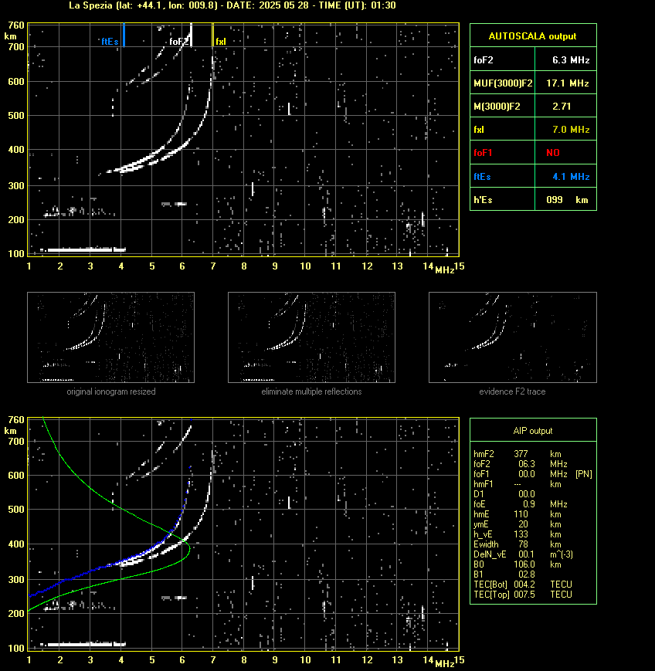Click the foF1 label in the AUTOSCALA table
Screen dimensions: 655x671
point(483,153)
